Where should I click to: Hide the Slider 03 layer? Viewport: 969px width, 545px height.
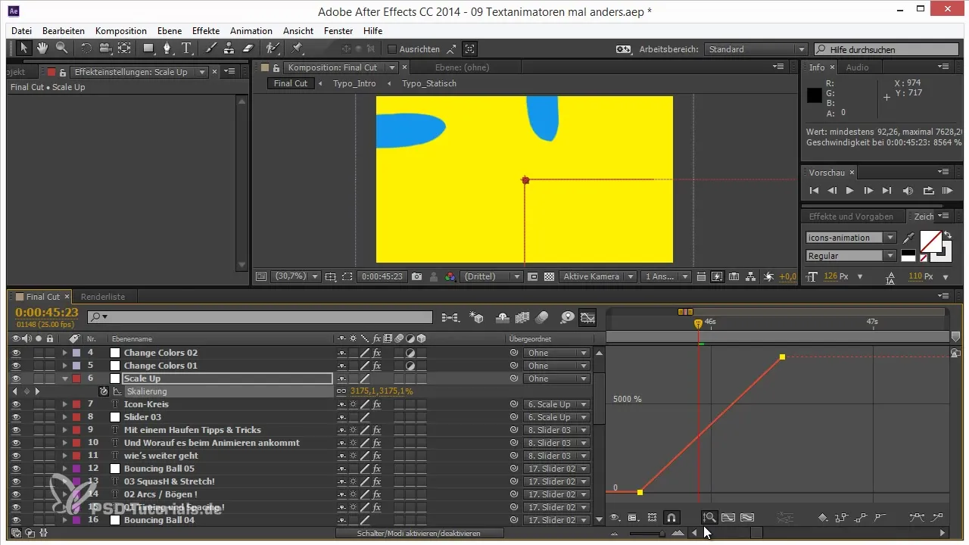17,417
